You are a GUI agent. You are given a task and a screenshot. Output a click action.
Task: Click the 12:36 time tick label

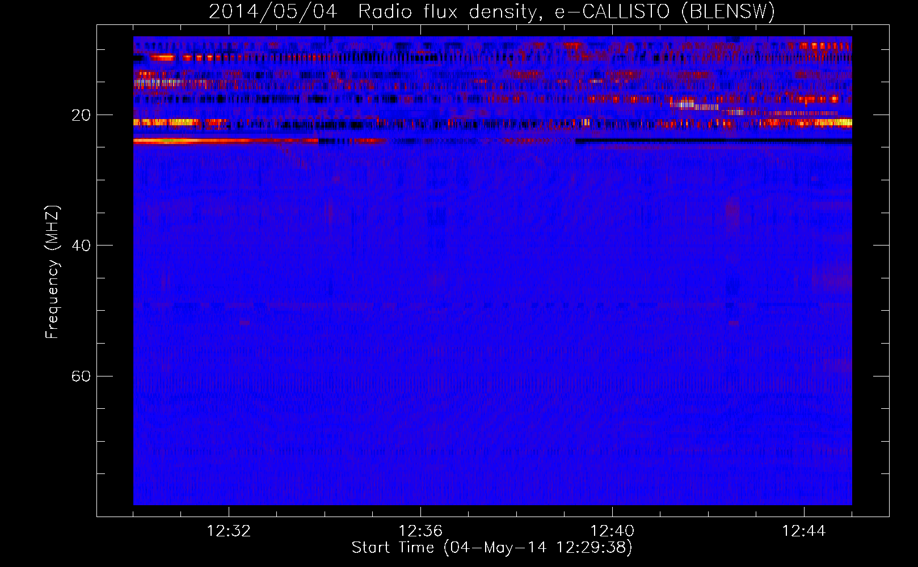pyautogui.click(x=420, y=531)
